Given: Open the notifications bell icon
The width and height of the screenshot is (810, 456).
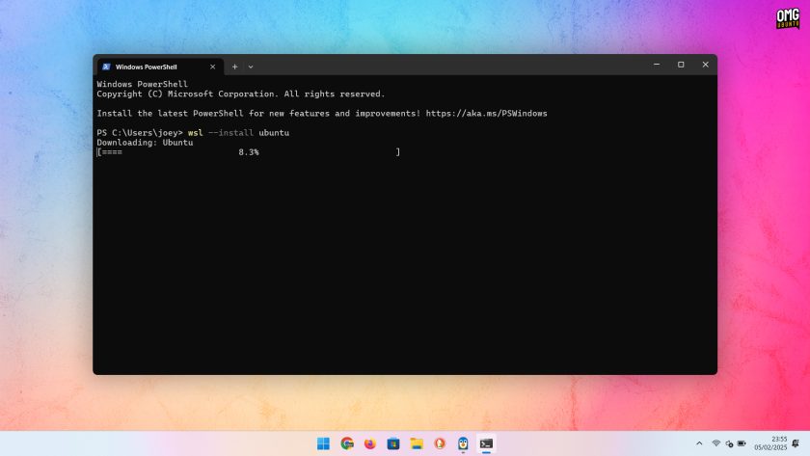Looking at the screenshot, I should [x=796, y=443].
